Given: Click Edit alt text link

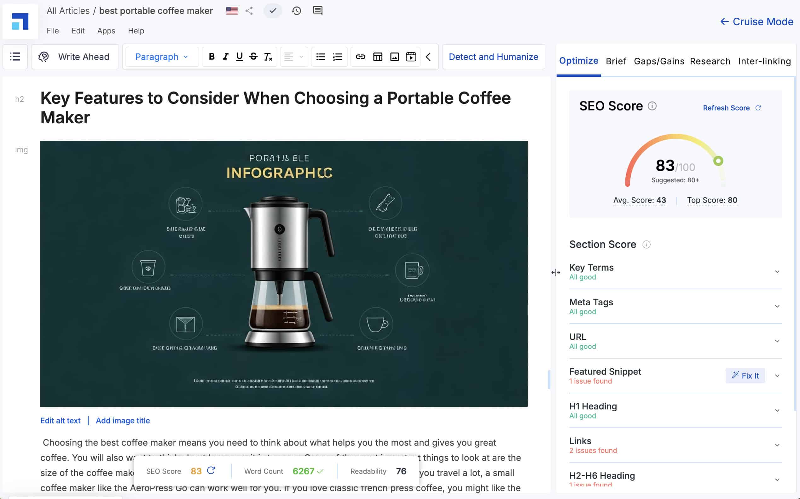Looking at the screenshot, I should click(x=60, y=420).
